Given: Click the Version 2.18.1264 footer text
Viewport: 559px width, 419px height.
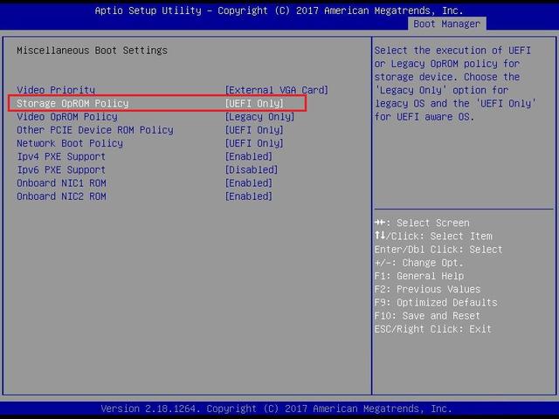Looking at the screenshot, I should [x=276, y=409].
